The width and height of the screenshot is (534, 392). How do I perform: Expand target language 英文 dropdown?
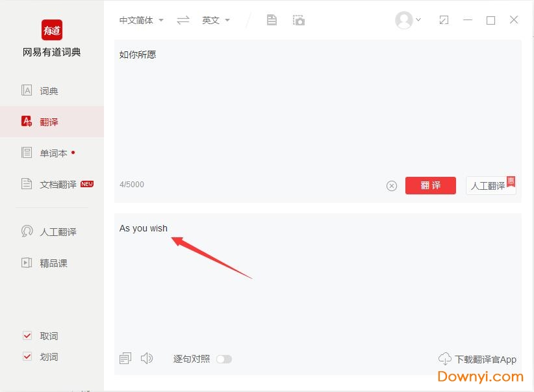coord(216,20)
